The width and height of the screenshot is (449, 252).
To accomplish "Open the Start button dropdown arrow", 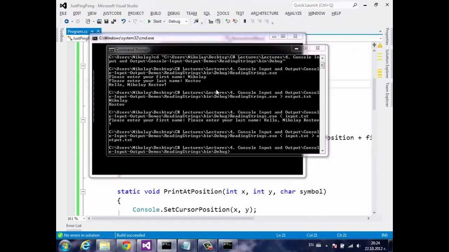I will click(164, 21).
